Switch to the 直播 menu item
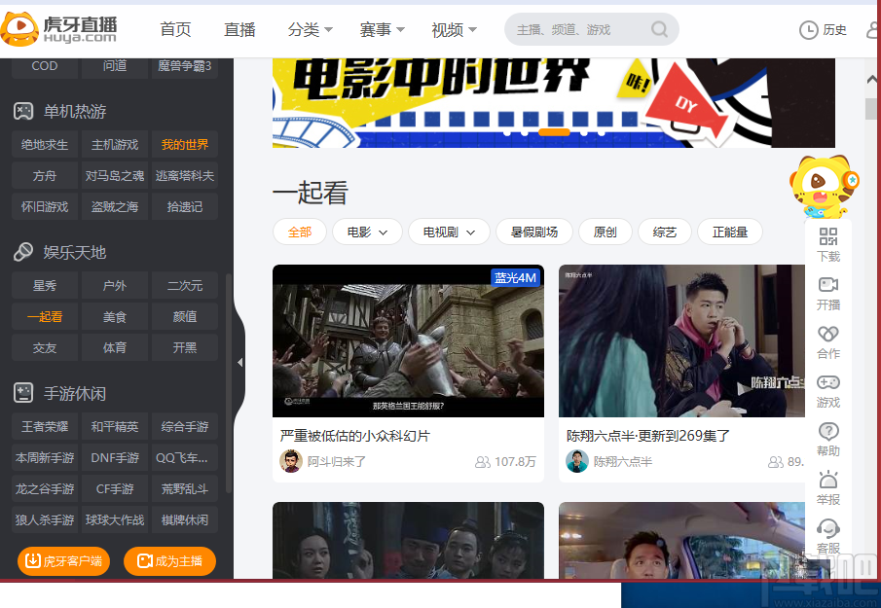881x608 pixels. [239, 29]
